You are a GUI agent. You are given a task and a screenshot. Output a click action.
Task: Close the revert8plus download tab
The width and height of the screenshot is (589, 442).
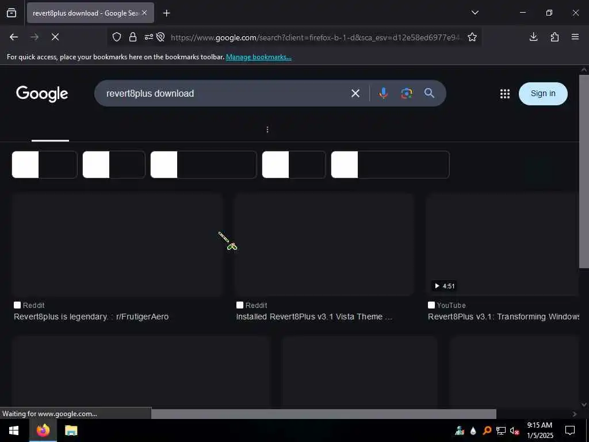point(144,13)
